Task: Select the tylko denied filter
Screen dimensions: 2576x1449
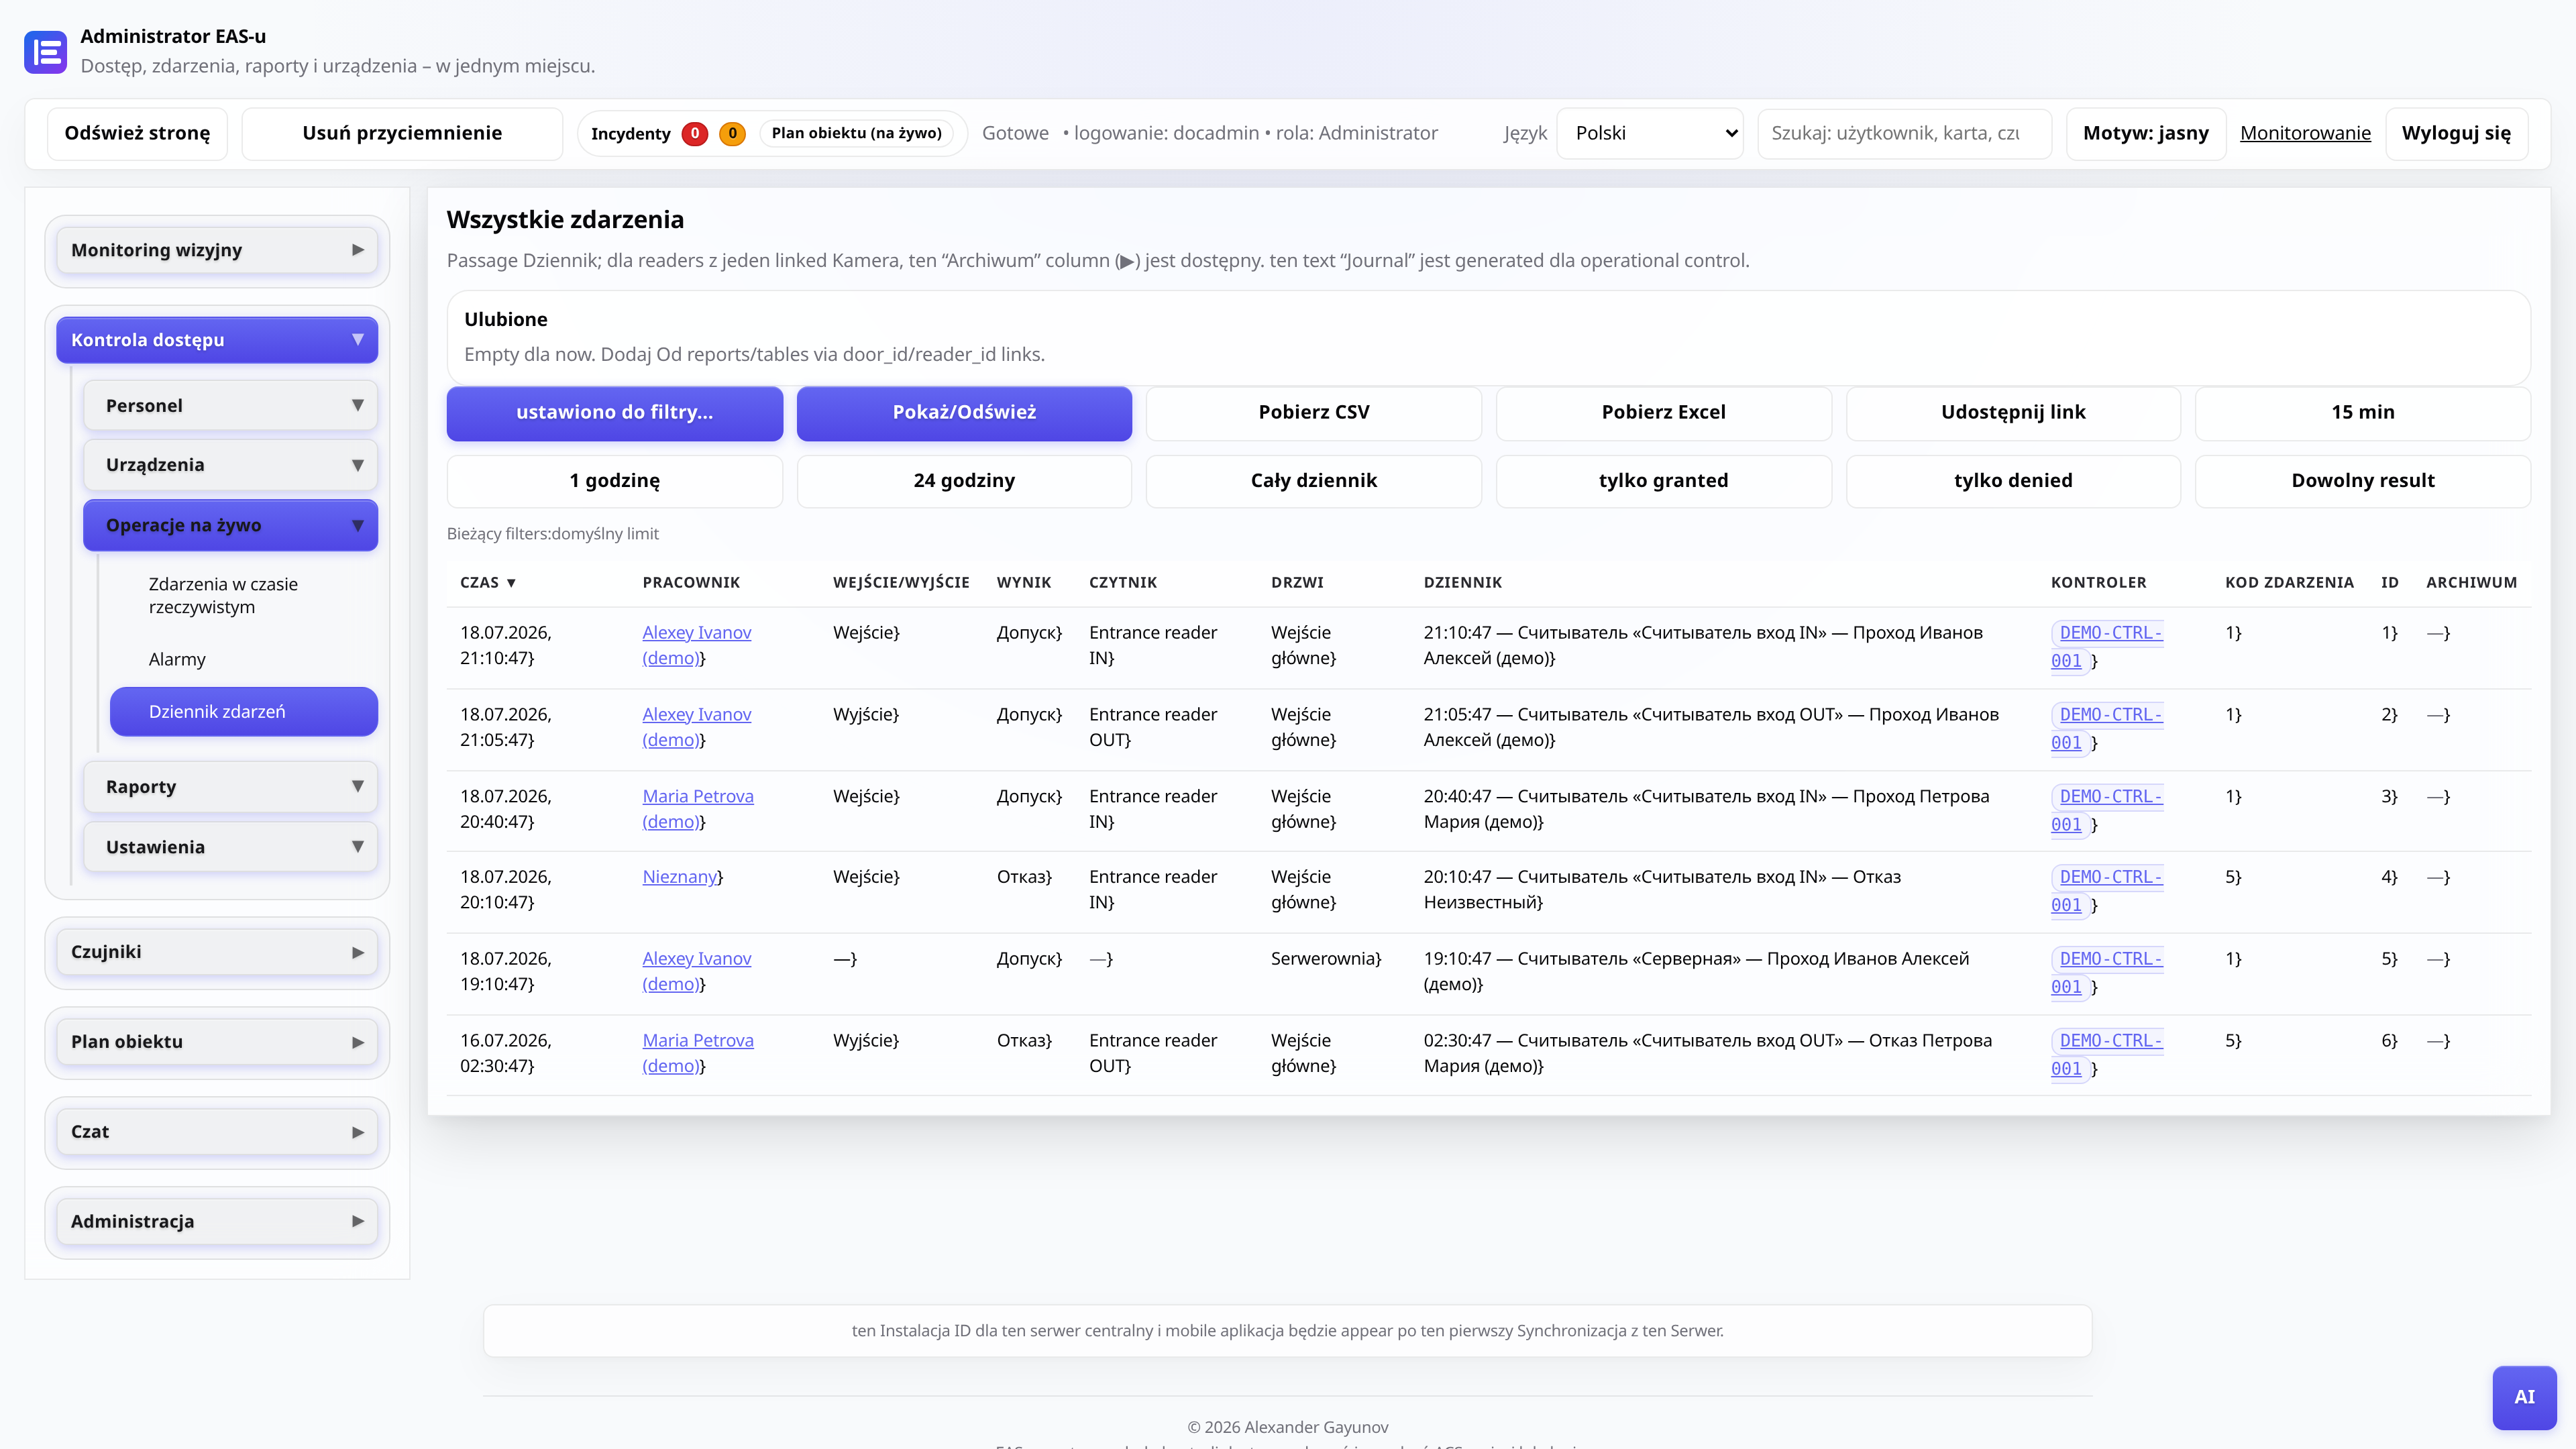Action: [x=2013, y=480]
